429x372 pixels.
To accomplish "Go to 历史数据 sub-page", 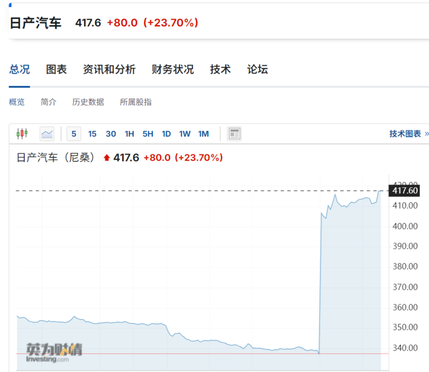I will point(88,102).
